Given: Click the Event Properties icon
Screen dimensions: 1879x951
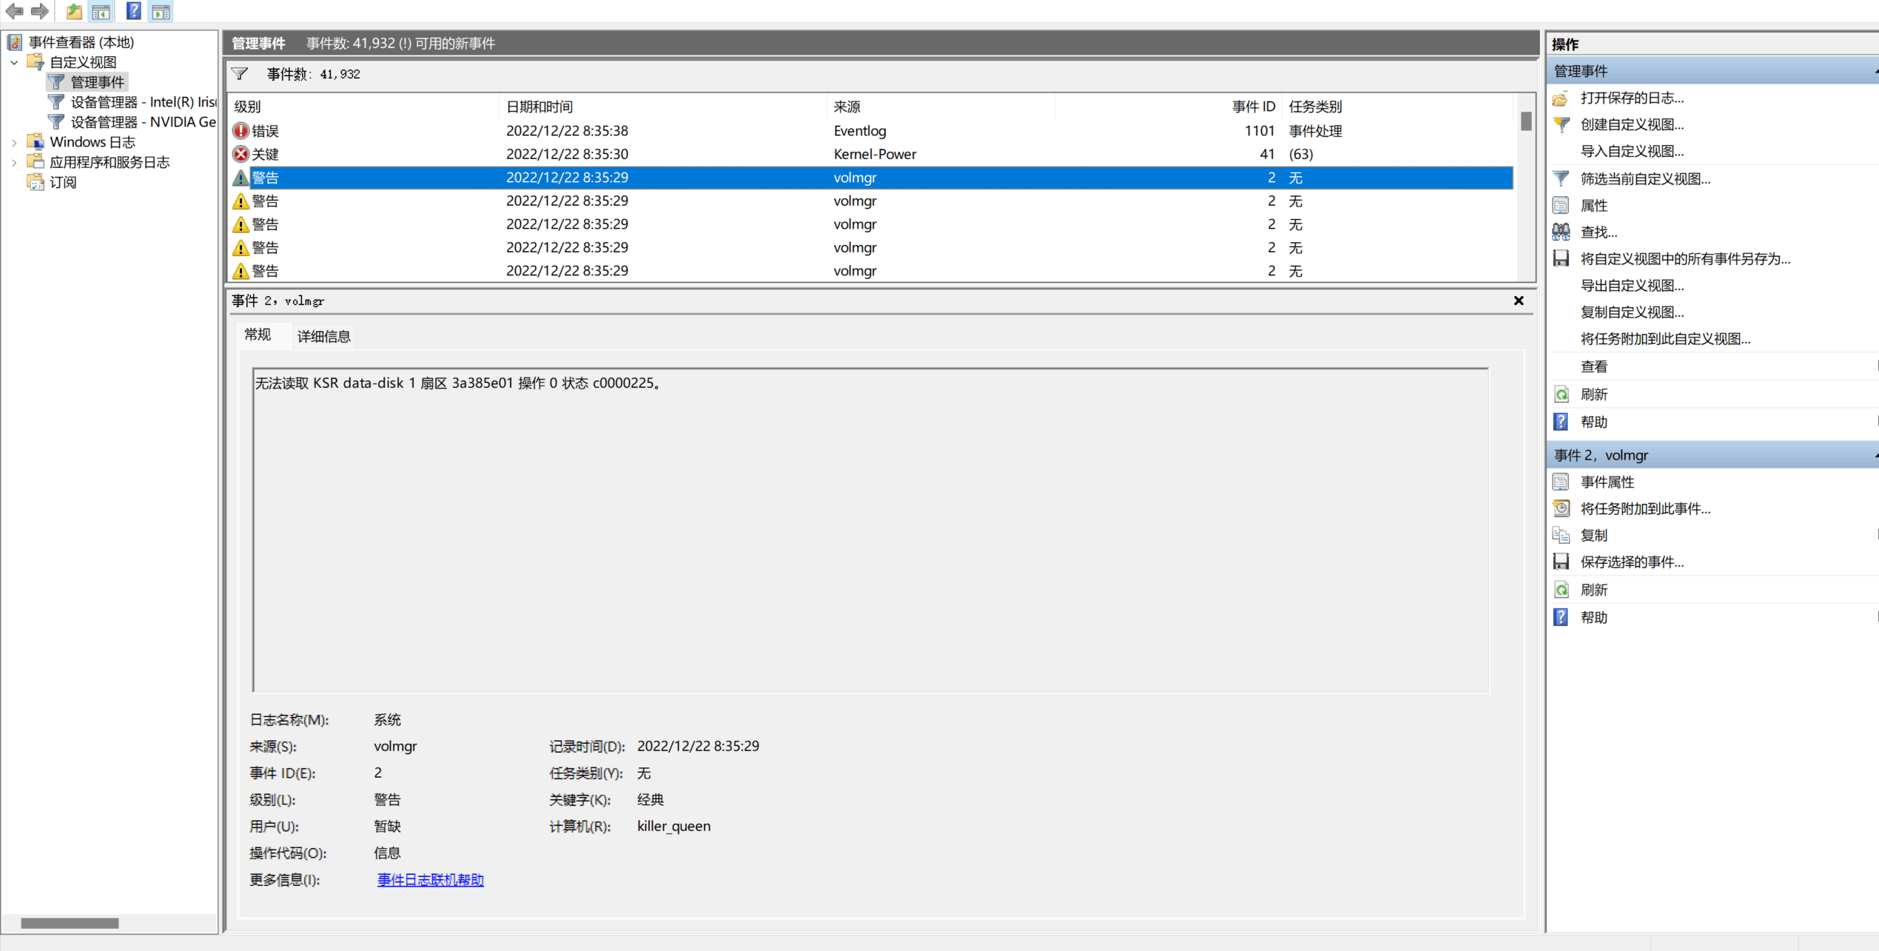Looking at the screenshot, I should click(x=1561, y=482).
